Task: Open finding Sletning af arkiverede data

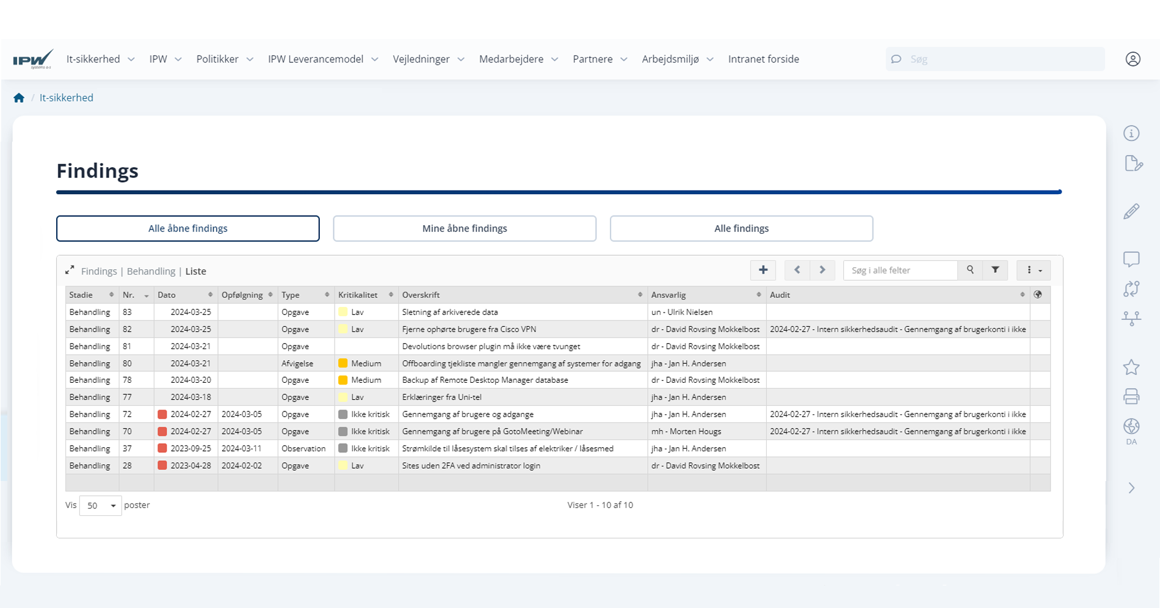Action: (x=450, y=312)
